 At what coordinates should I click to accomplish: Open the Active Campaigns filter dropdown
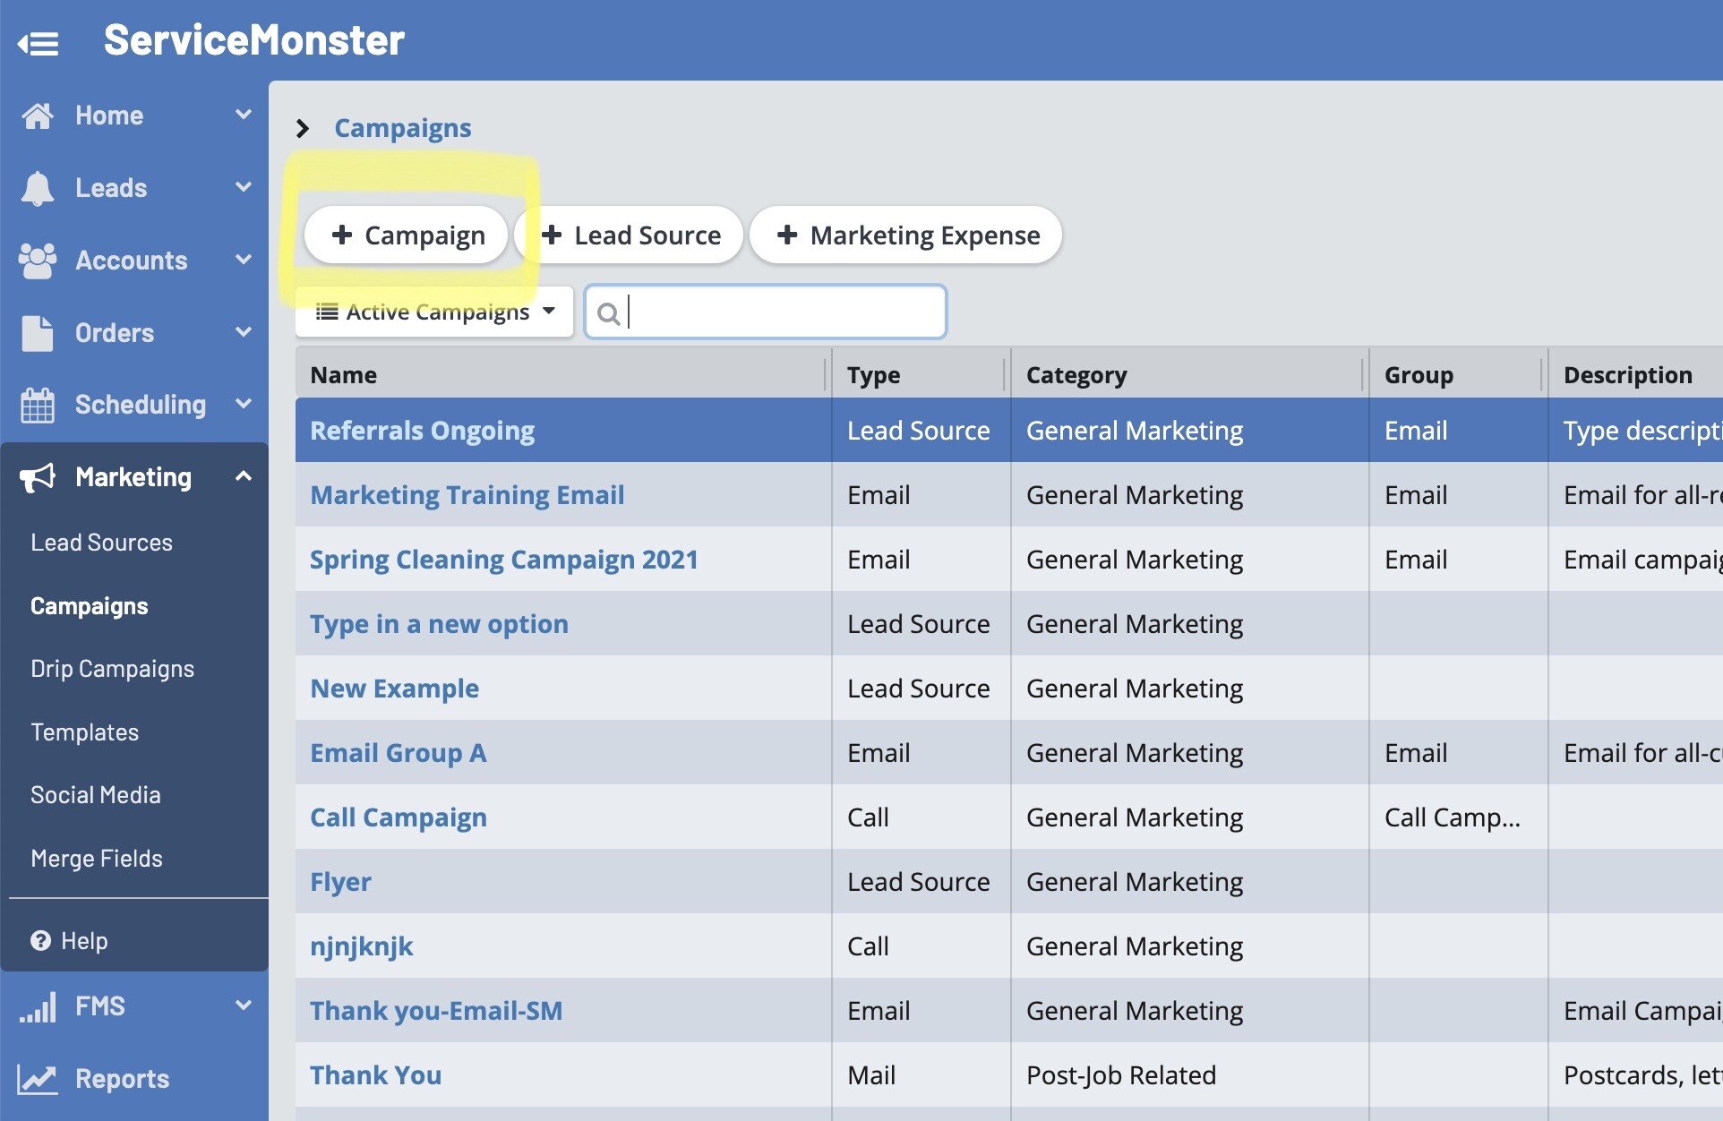(434, 312)
